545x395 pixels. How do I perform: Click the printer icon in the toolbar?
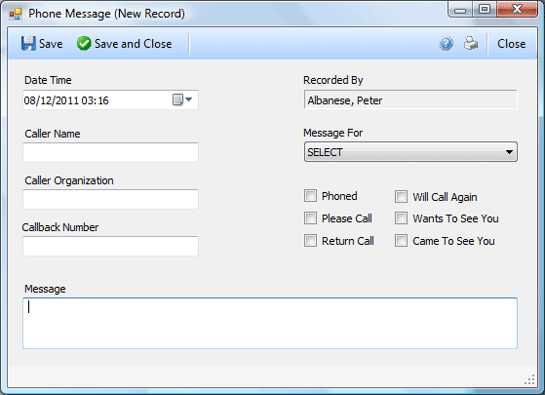pos(471,44)
